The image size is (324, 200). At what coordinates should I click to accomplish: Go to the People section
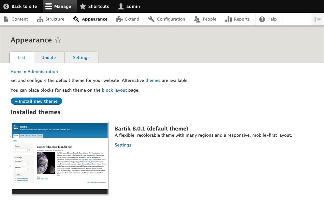point(205,19)
